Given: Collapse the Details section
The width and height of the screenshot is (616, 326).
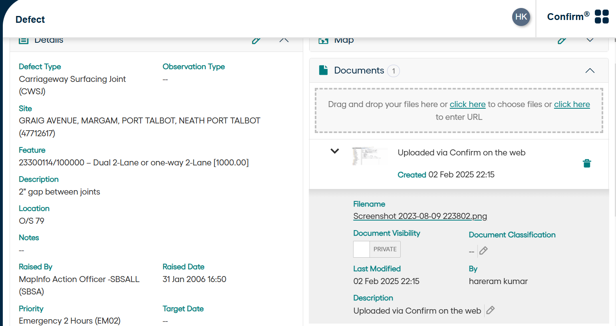Looking at the screenshot, I should click(284, 40).
